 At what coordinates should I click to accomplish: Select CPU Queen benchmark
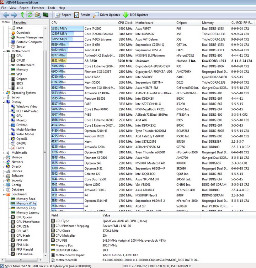(24, 217)
